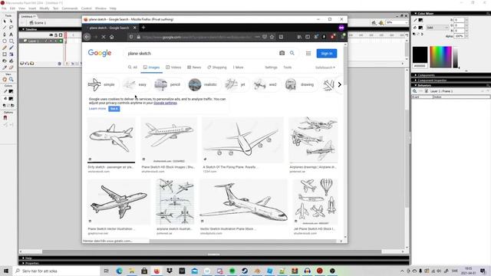
Task: Click Got it on cookie notice
Action: [x=114, y=109]
